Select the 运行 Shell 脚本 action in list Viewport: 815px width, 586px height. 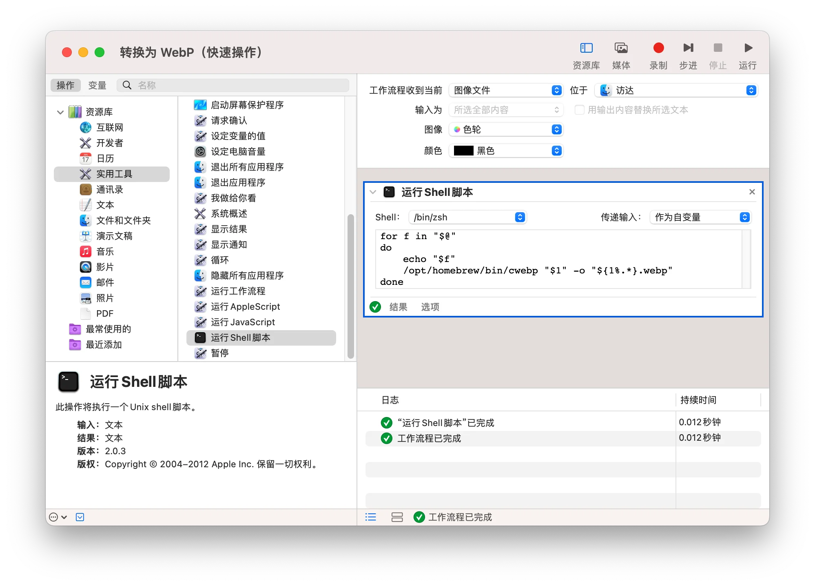tap(261, 337)
